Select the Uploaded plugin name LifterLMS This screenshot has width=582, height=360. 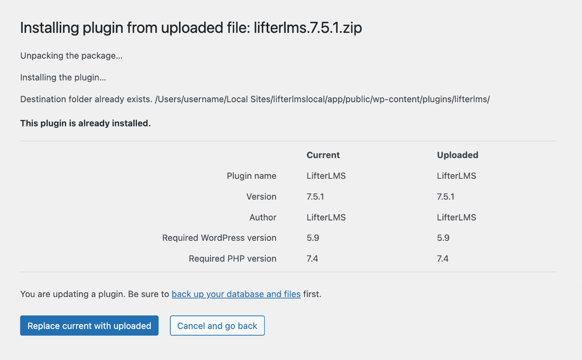[x=456, y=176]
